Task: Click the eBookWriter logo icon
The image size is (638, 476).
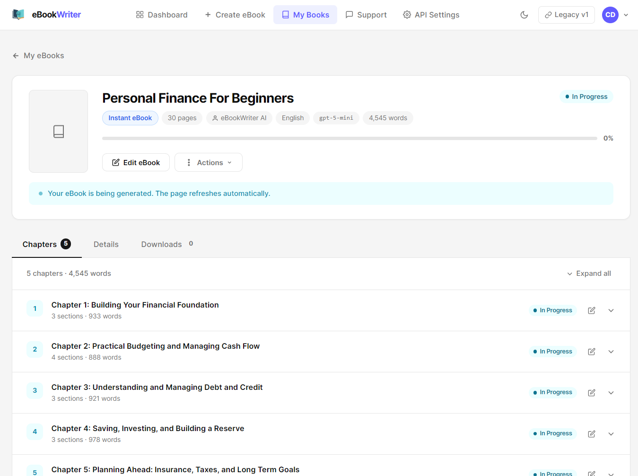Action: pyautogui.click(x=18, y=15)
